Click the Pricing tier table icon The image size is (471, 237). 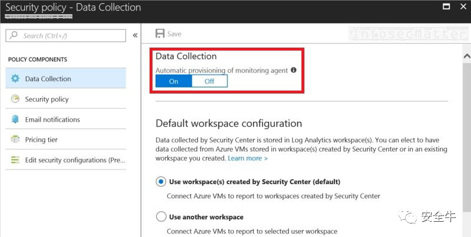(15, 139)
